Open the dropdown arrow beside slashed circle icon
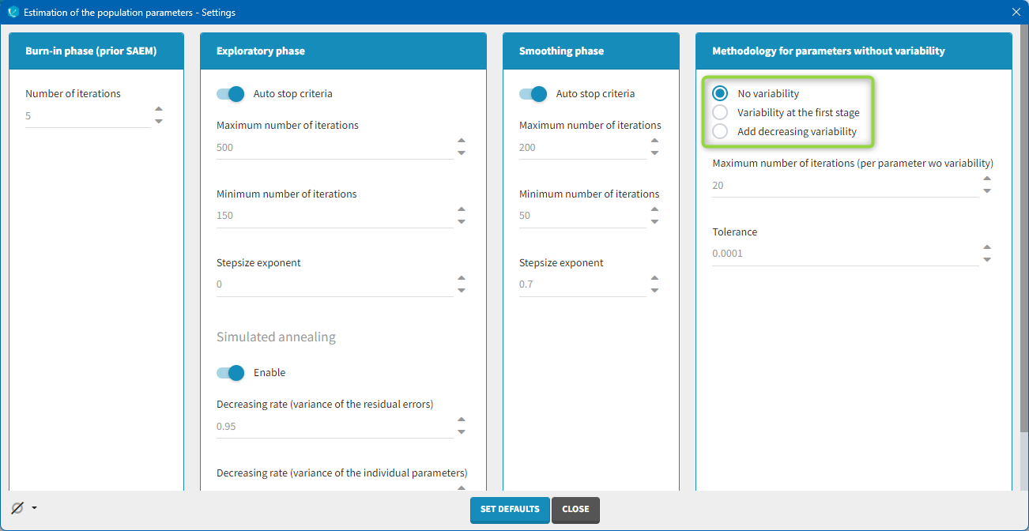The width and height of the screenshot is (1029, 531). point(34,508)
